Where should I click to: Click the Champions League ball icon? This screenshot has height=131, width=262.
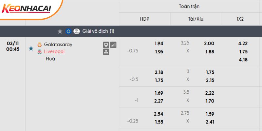pos(77,31)
